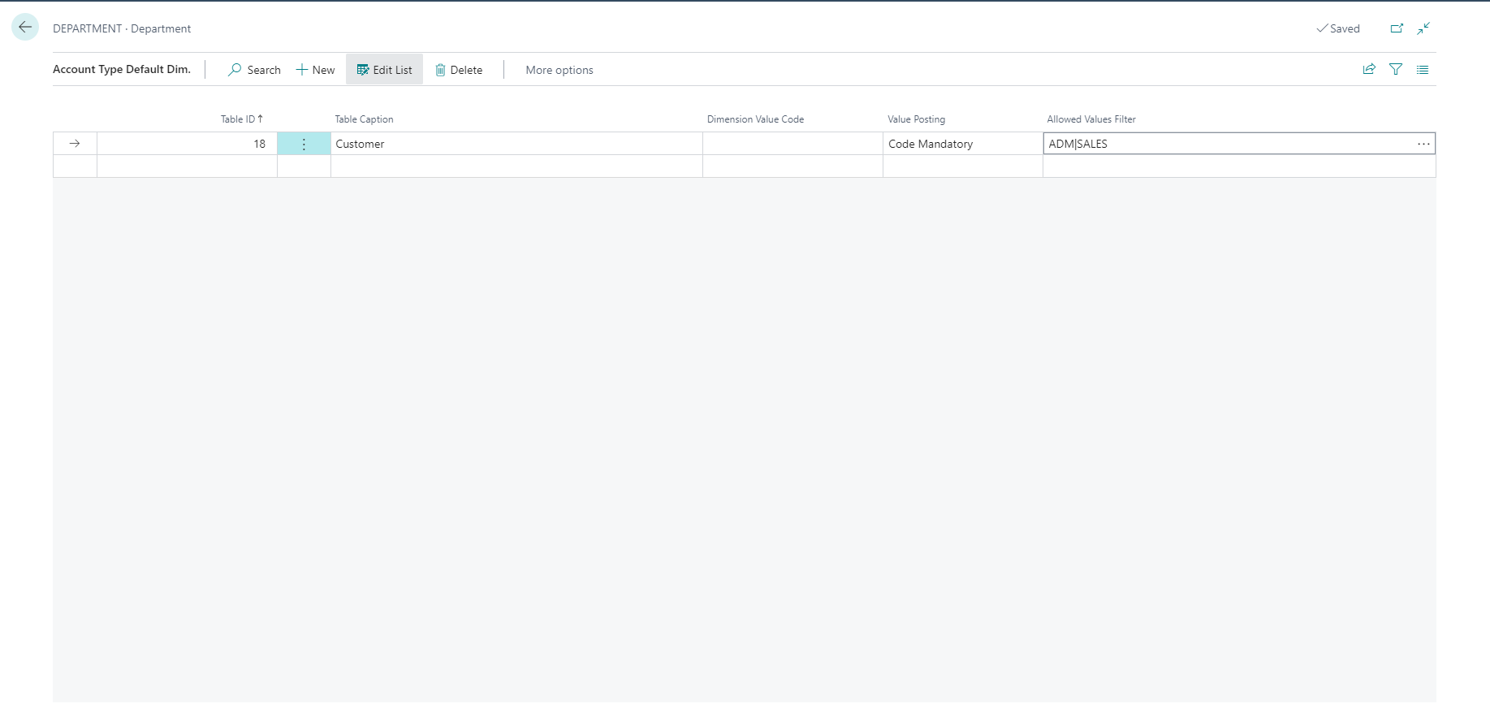This screenshot has height=721, width=1490.
Task: Collapse the page with the shrink icon
Action: pyautogui.click(x=1423, y=28)
